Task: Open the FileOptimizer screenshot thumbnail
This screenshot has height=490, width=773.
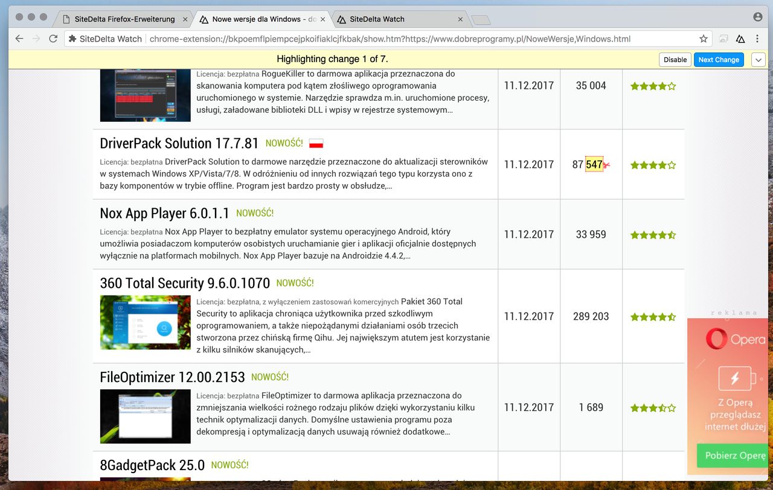Action: (x=146, y=416)
